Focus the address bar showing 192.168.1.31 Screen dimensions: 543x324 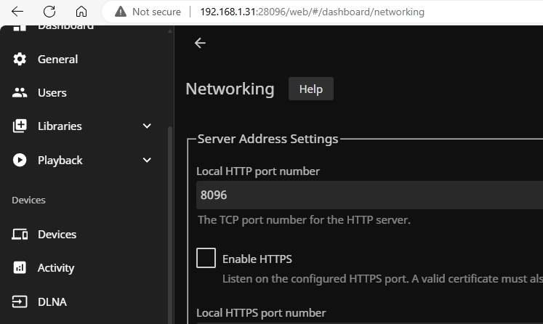(x=313, y=12)
